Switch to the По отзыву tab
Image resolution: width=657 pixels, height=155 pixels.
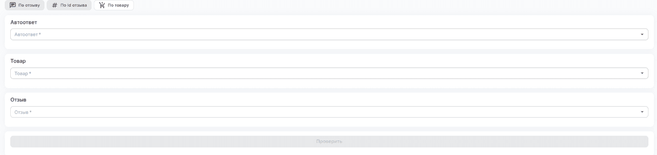pyautogui.click(x=24, y=6)
